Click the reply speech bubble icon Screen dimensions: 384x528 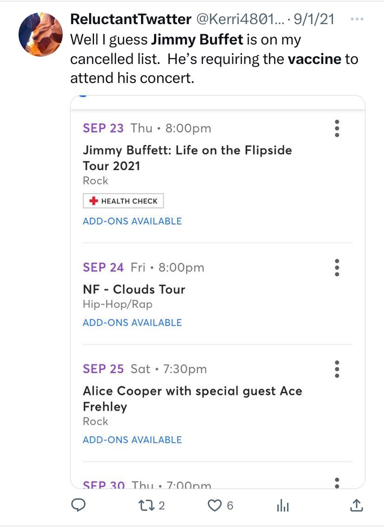coord(78,505)
